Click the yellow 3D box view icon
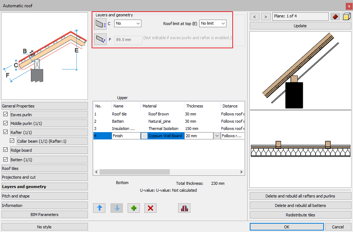This screenshot has height=232, width=353. click(x=346, y=16)
